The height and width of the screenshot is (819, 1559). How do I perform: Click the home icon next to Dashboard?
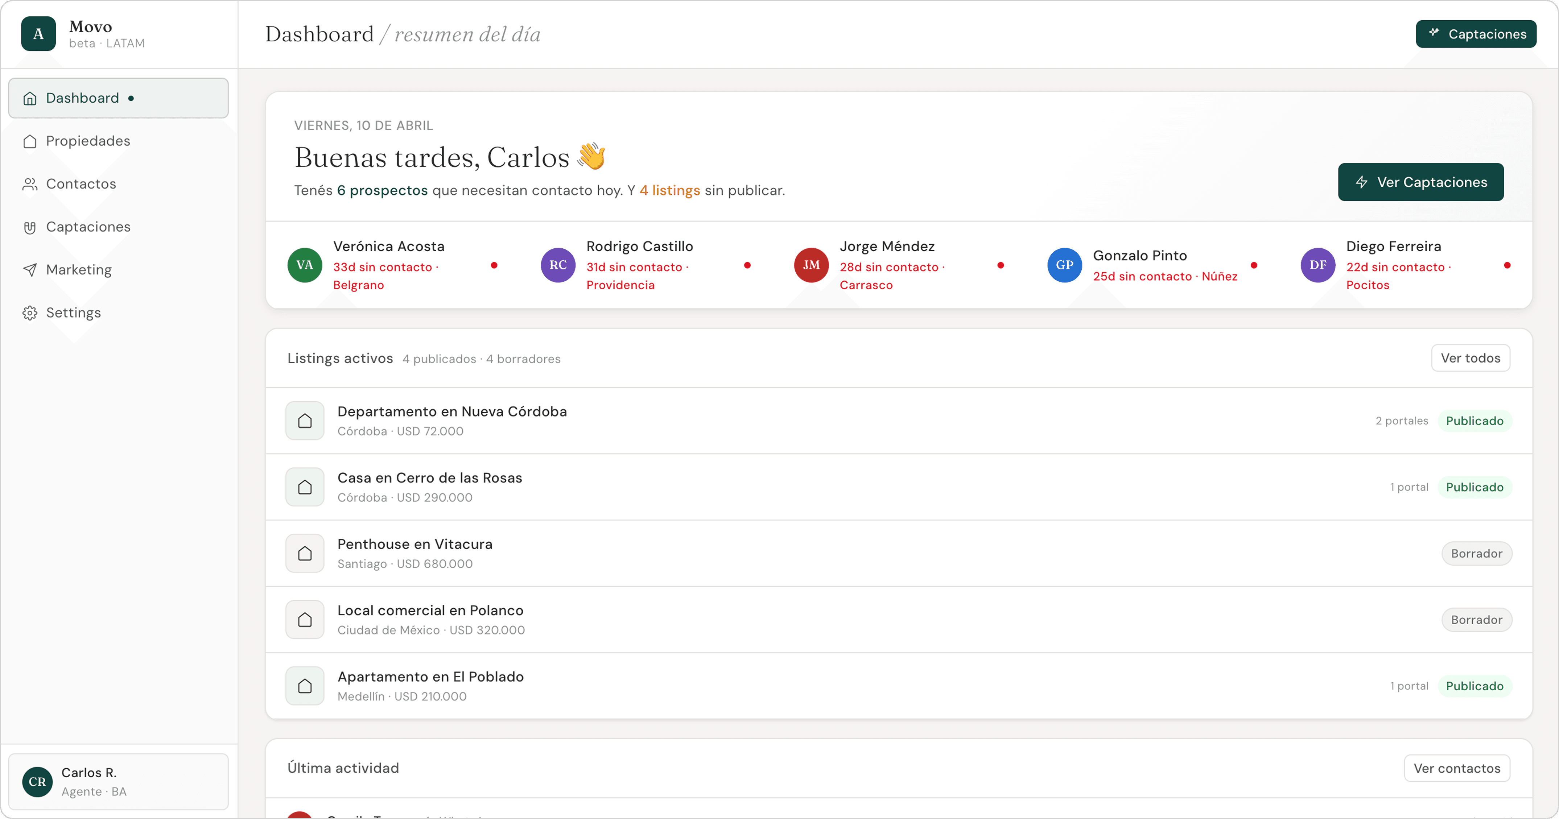[x=30, y=99]
